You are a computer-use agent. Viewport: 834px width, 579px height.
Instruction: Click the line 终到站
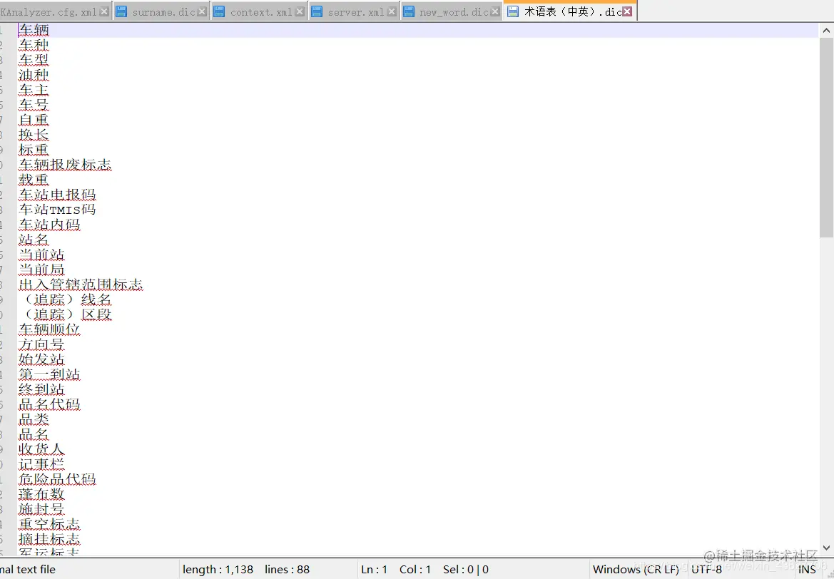41,389
